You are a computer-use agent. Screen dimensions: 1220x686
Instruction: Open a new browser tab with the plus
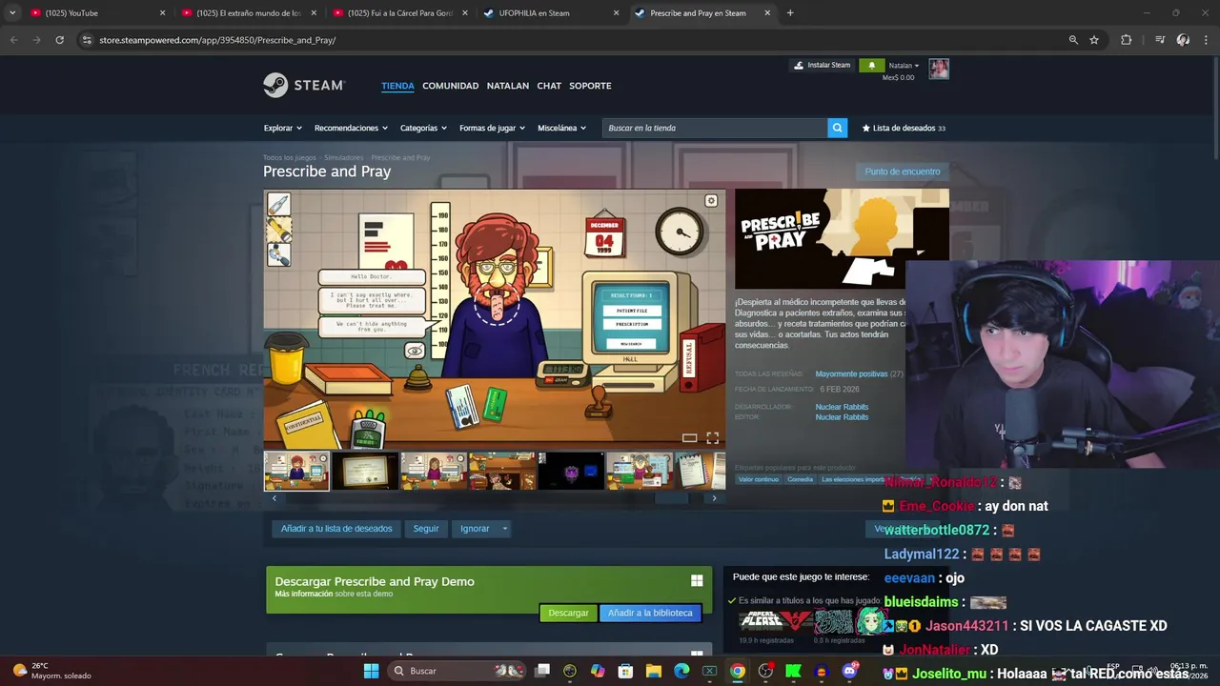pyautogui.click(x=790, y=13)
